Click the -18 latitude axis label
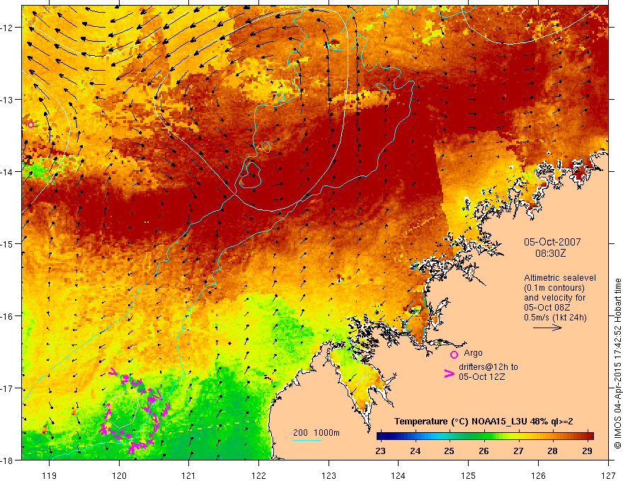The height and width of the screenshot is (481, 623). [x=8, y=460]
